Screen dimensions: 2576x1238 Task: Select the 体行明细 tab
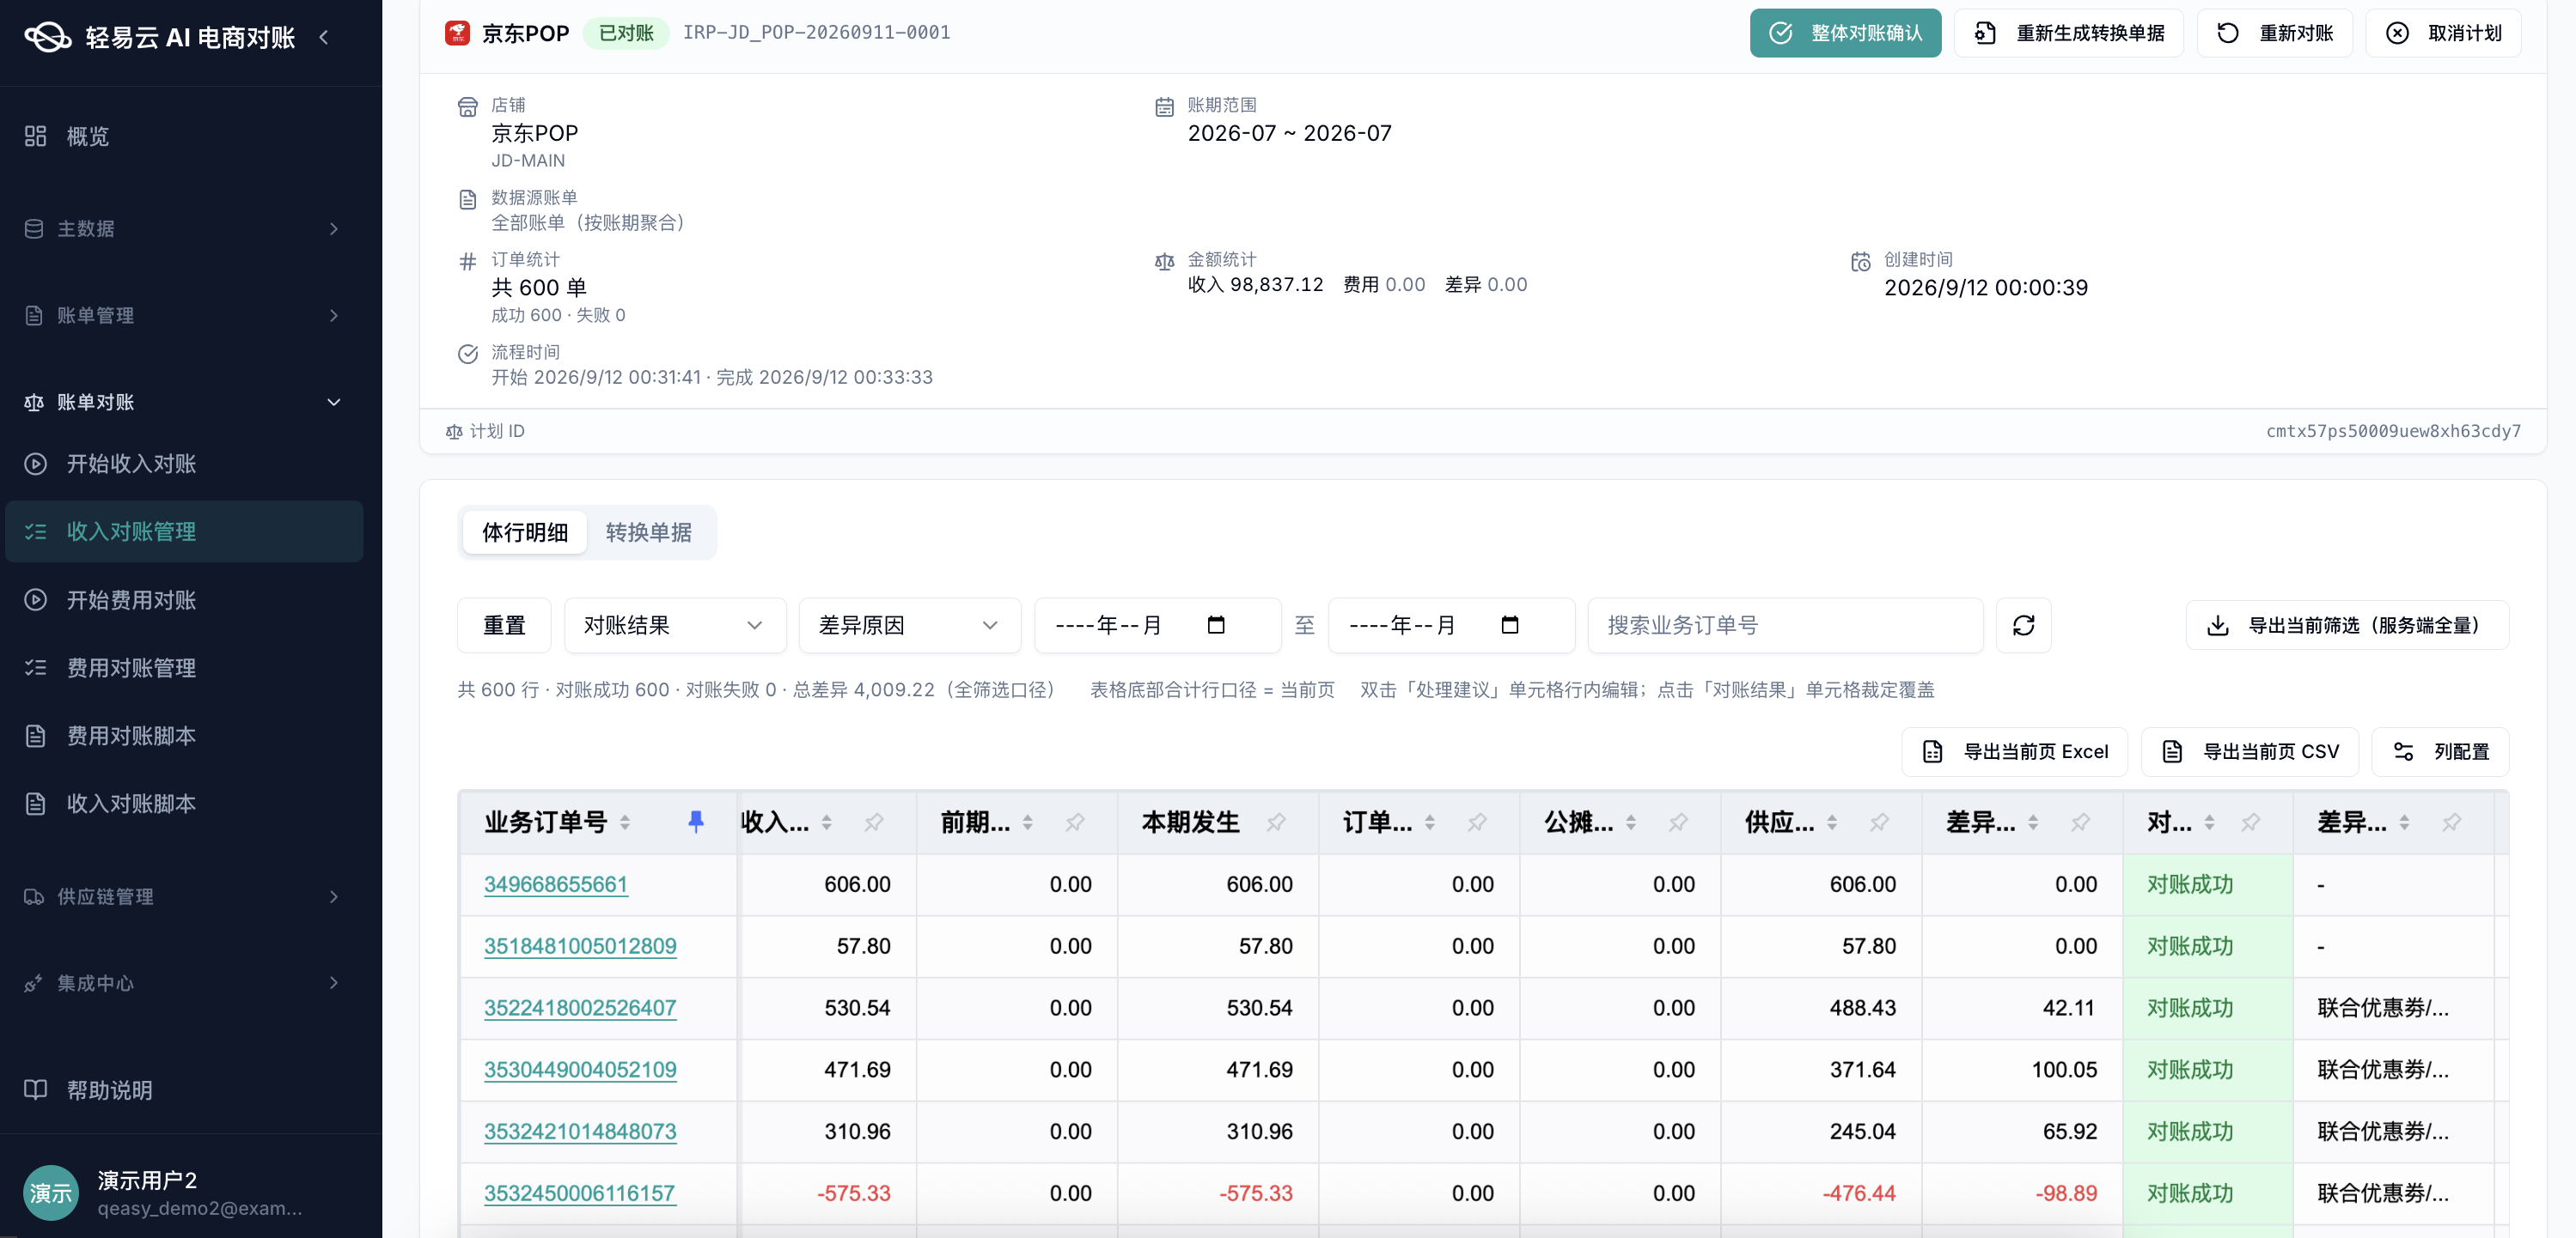[x=524, y=532]
